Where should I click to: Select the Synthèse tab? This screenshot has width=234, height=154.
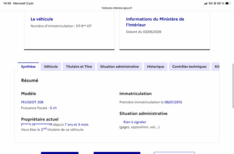(x=28, y=67)
